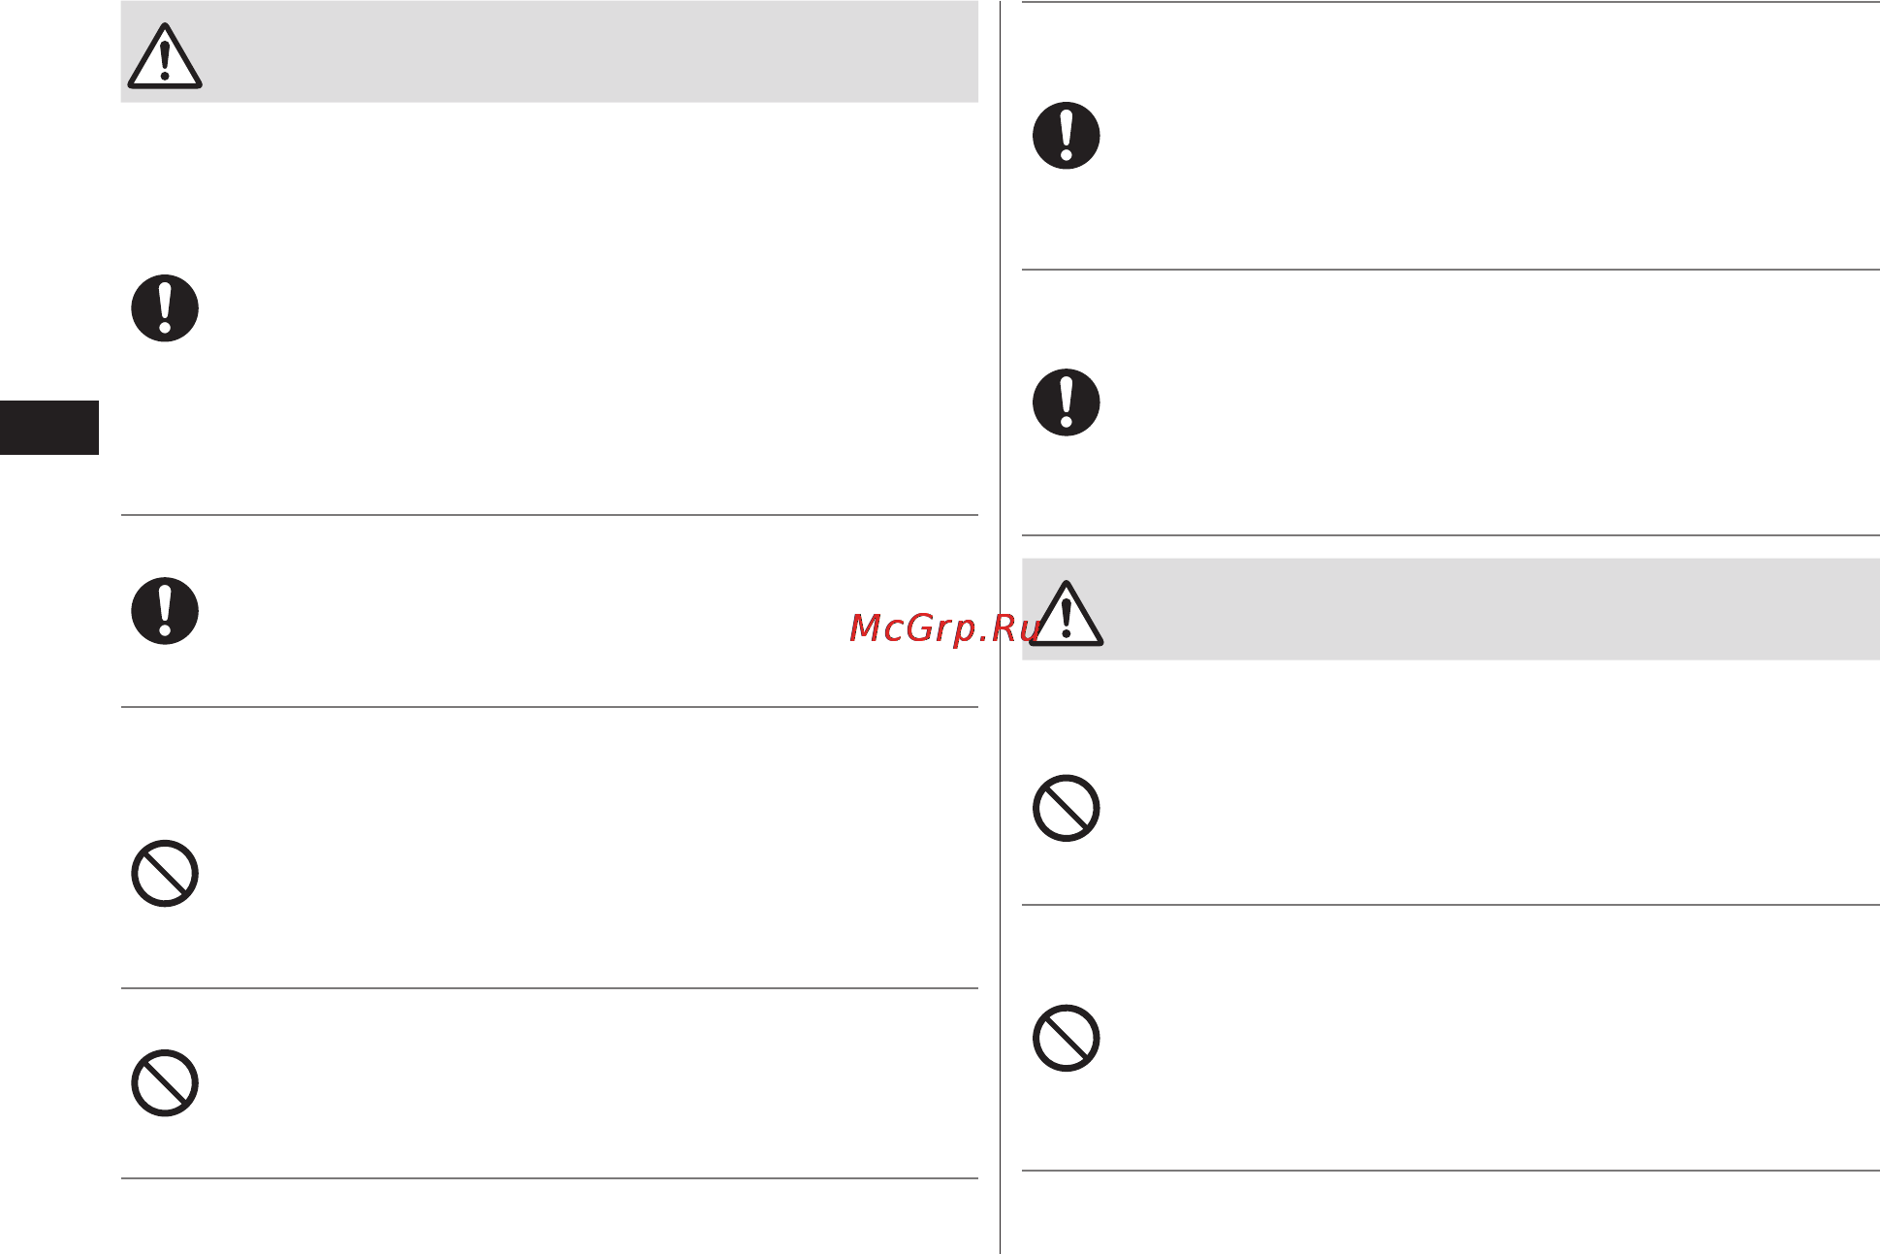
Task: Click the last prohibition circle in left column
Action: 165,1082
